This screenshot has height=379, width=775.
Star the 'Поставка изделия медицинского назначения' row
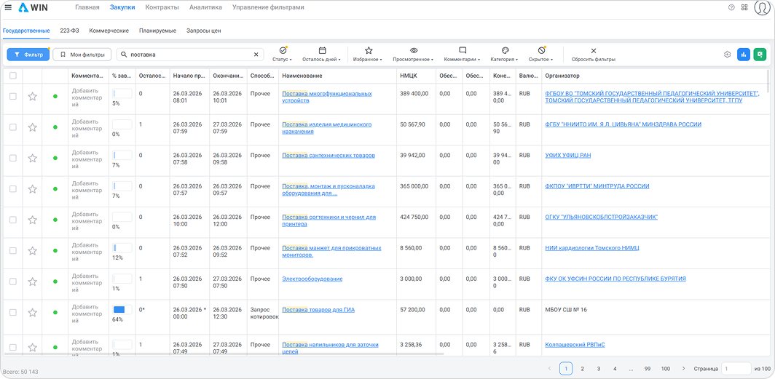click(x=33, y=127)
